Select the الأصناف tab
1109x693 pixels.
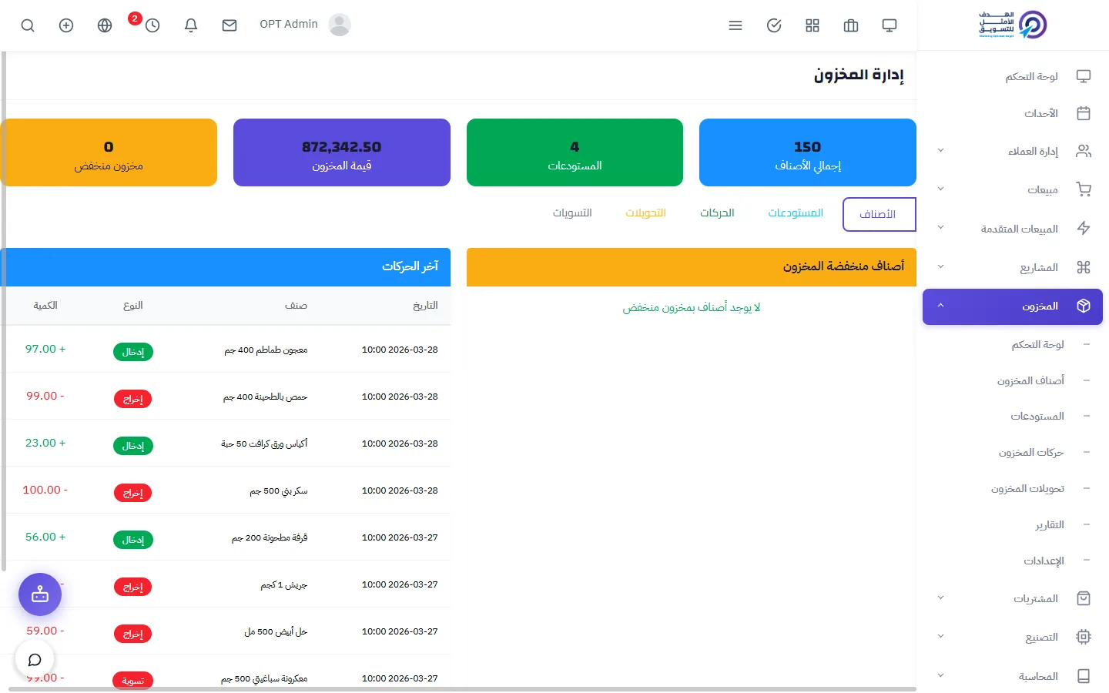pos(879,214)
